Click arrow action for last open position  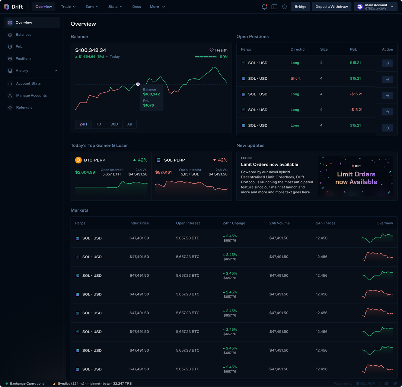(387, 128)
